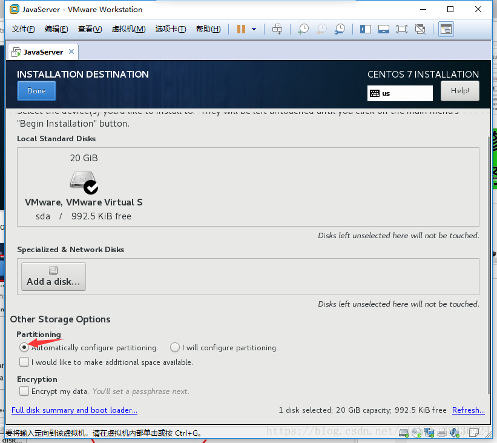Open the 文件(F) menu
Image resolution: width=497 pixels, height=443 pixels.
coord(23,29)
